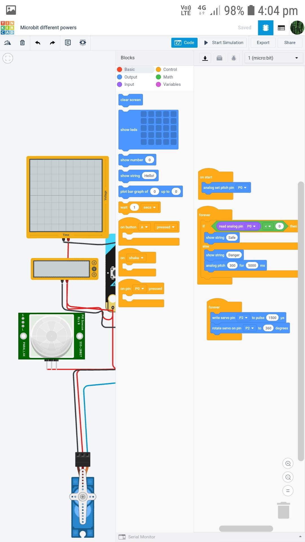
Task: Click Start Simulation button
Action: [x=223, y=43]
